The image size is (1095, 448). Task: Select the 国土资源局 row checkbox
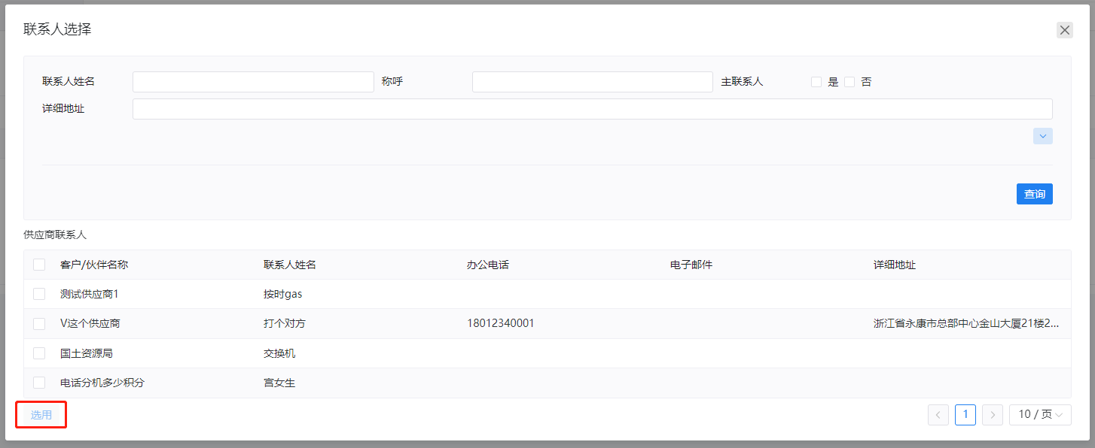coord(39,353)
